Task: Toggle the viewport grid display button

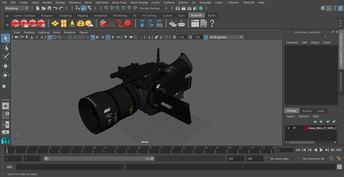Action: [x=50, y=37]
